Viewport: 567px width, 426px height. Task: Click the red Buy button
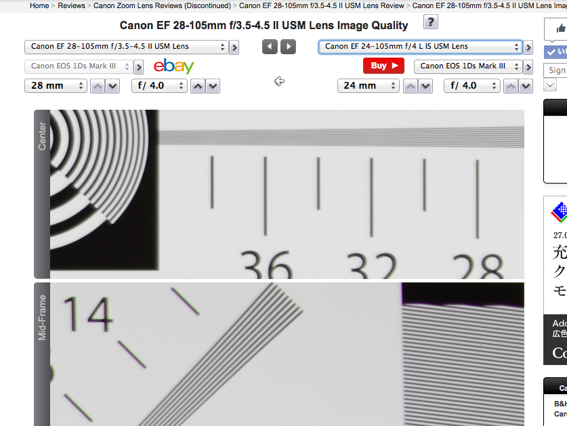383,66
